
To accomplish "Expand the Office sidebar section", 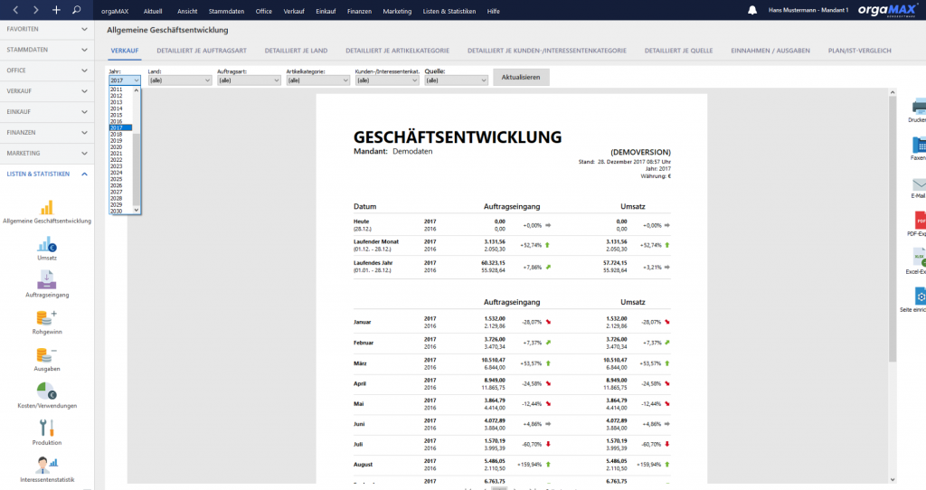I will click(47, 71).
